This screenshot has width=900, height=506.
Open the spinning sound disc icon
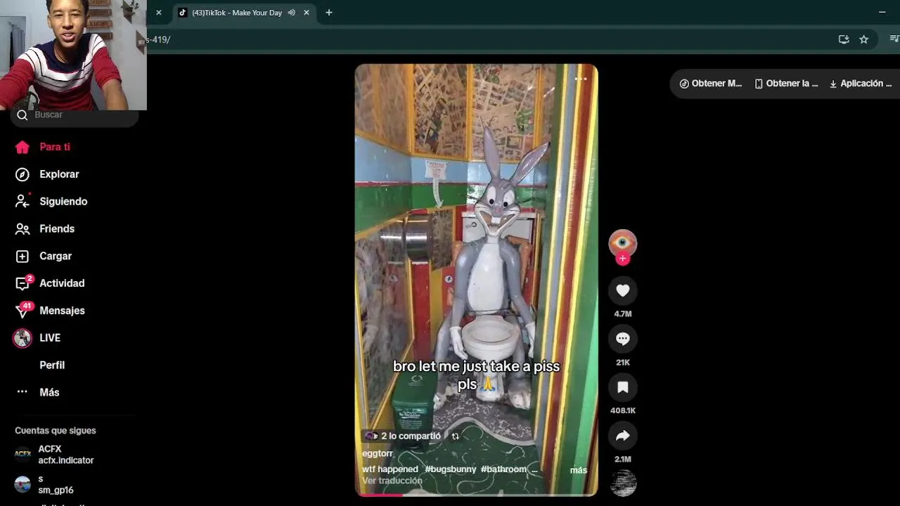point(623,484)
